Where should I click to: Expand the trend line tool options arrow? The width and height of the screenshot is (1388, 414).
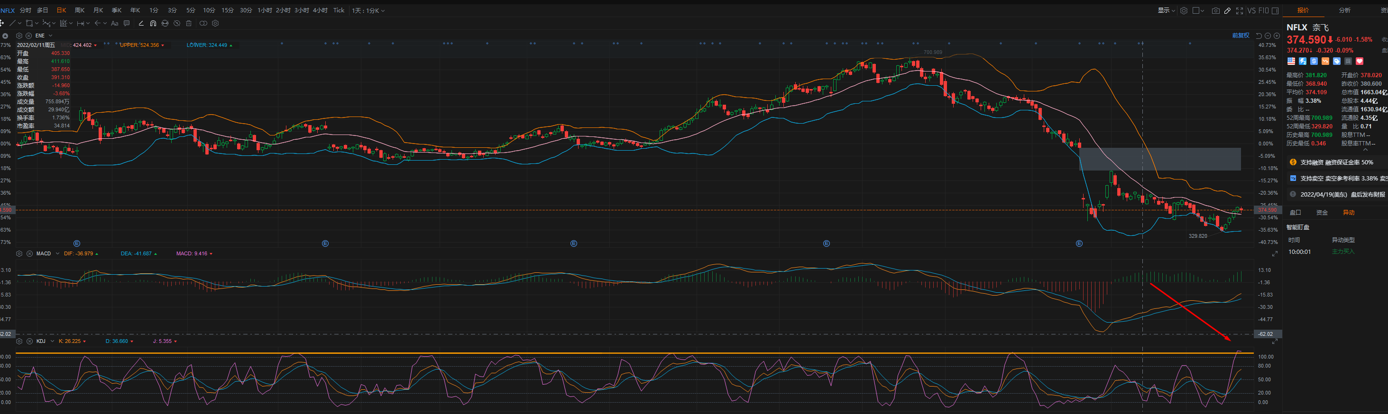pos(19,23)
